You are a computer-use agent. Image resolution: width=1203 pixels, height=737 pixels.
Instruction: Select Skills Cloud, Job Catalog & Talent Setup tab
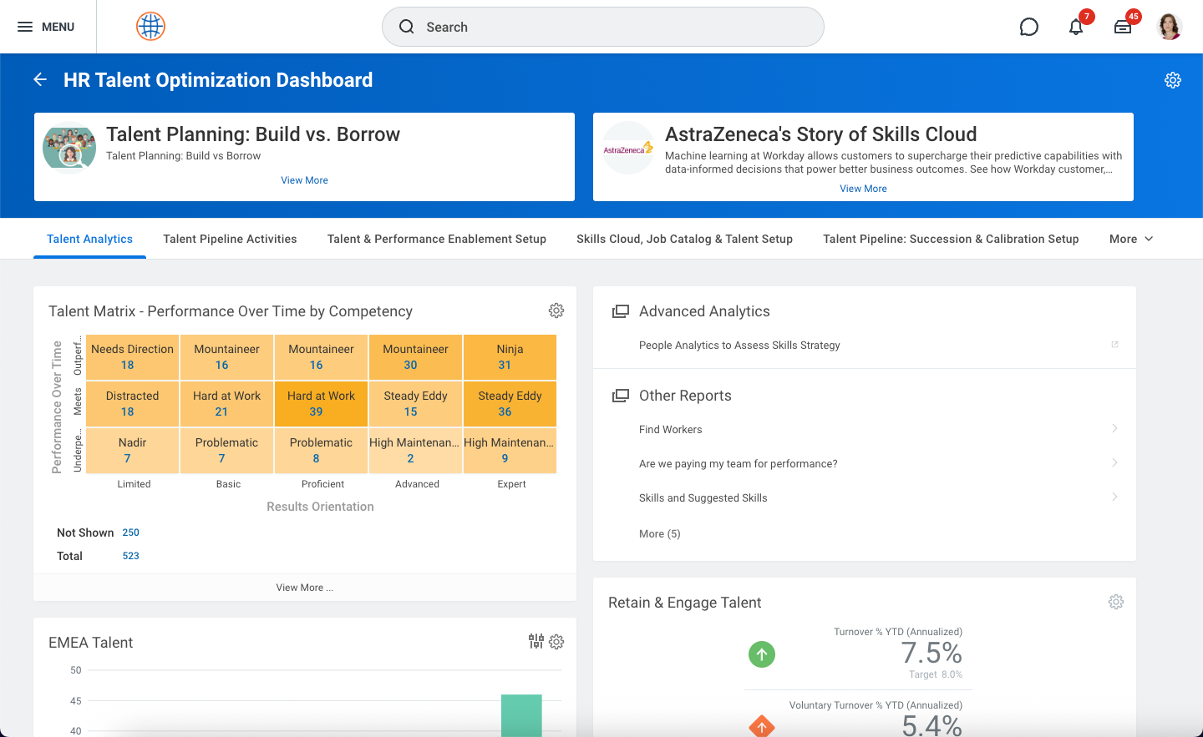click(x=684, y=239)
